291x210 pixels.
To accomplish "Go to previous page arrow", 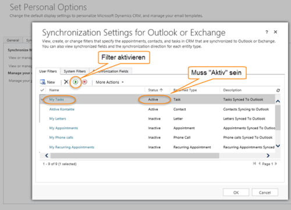I will [x=260, y=163].
